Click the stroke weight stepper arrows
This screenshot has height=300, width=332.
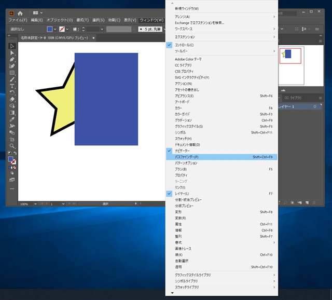(83, 29)
